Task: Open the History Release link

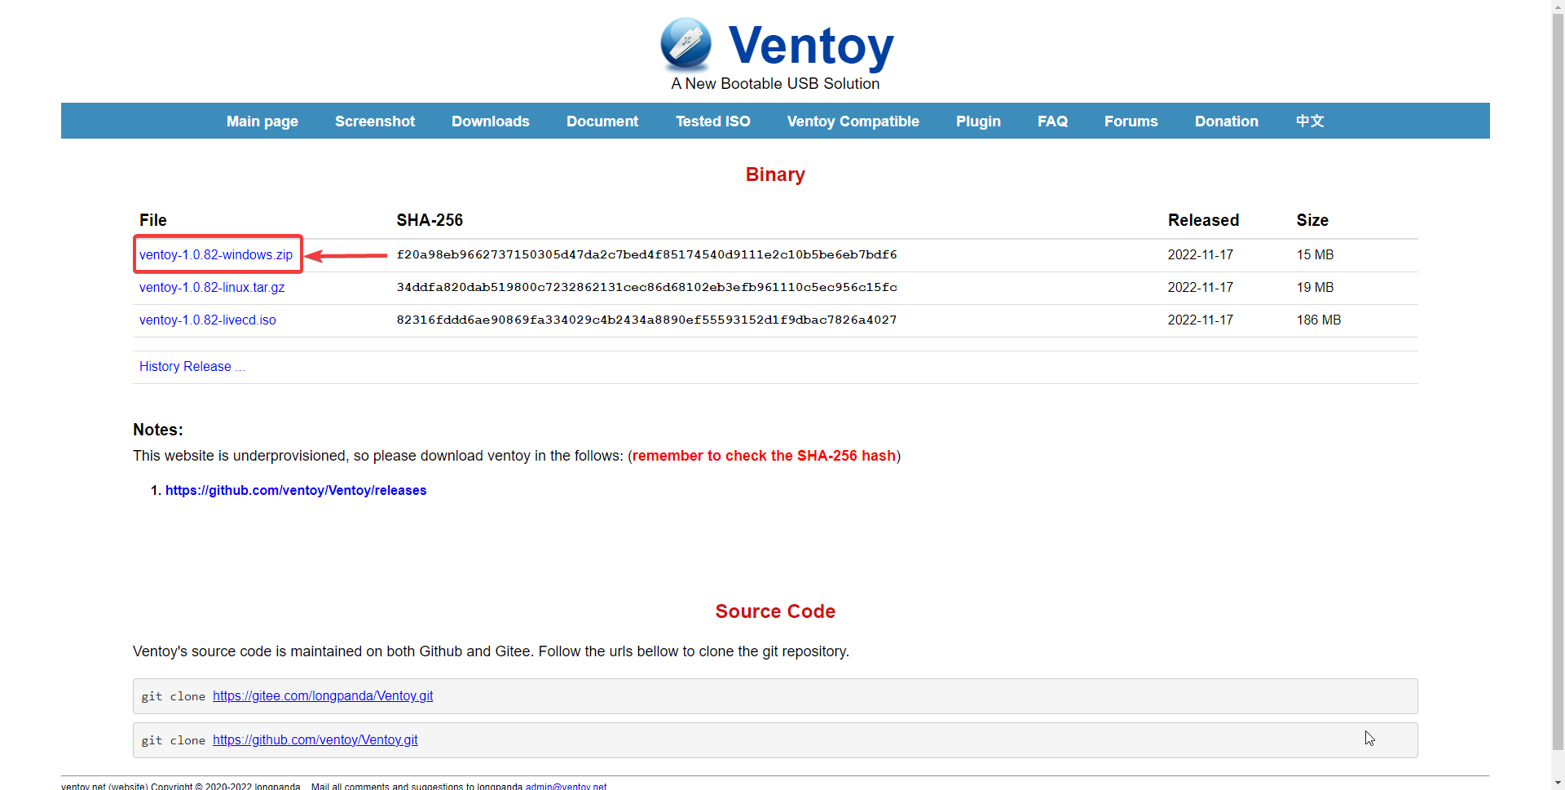Action: click(x=192, y=367)
